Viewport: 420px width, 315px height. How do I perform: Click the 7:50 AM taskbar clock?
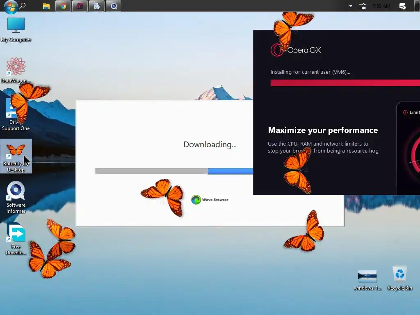tap(381, 6)
